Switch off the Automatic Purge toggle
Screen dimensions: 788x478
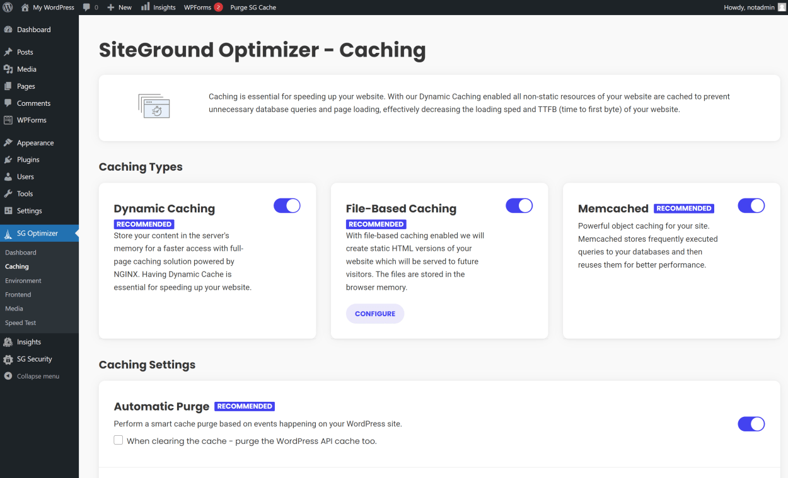point(751,424)
